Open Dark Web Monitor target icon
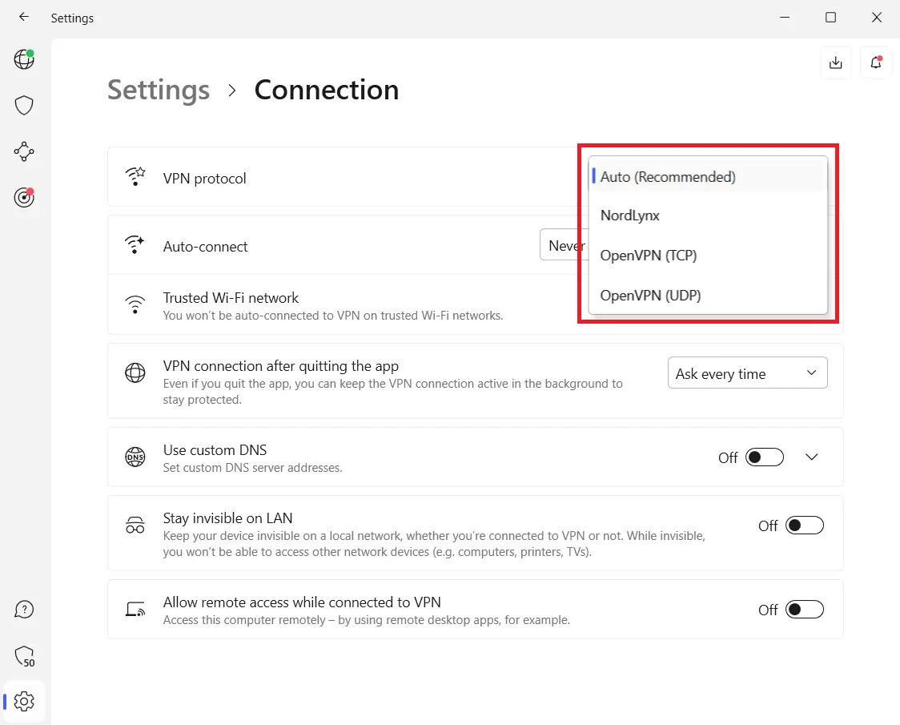The width and height of the screenshot is (900, 725). point(24,197)
